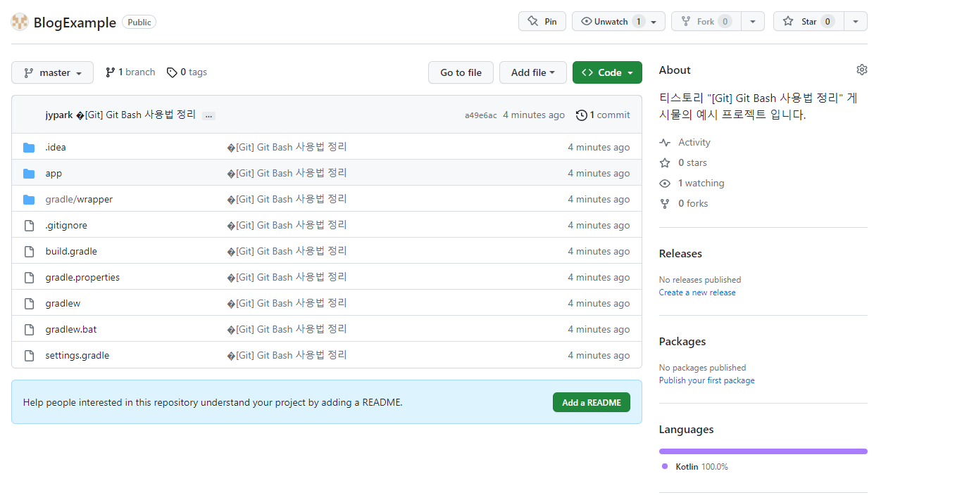Open the settings.gradle file
The image size is (974, 495).
pos(77,356)
